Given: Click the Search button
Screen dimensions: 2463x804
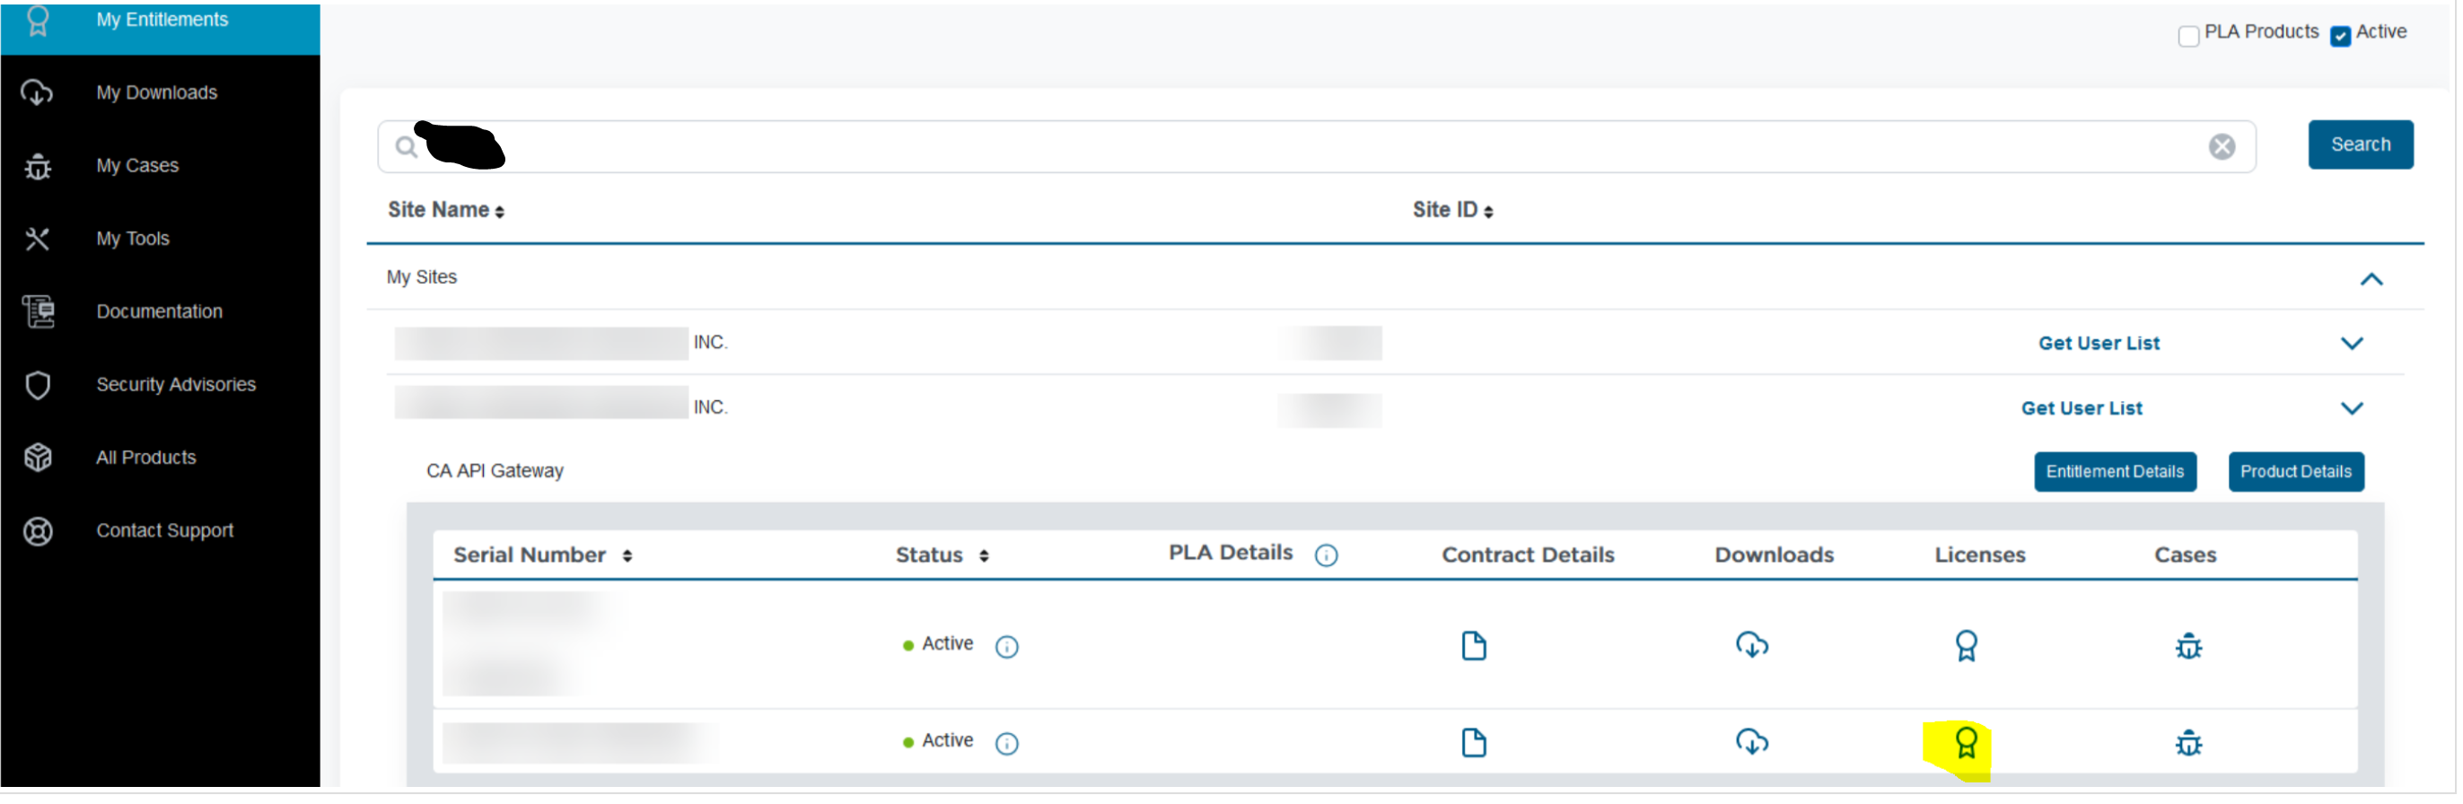Looking at the screenshot, I should pos(2359,144).
